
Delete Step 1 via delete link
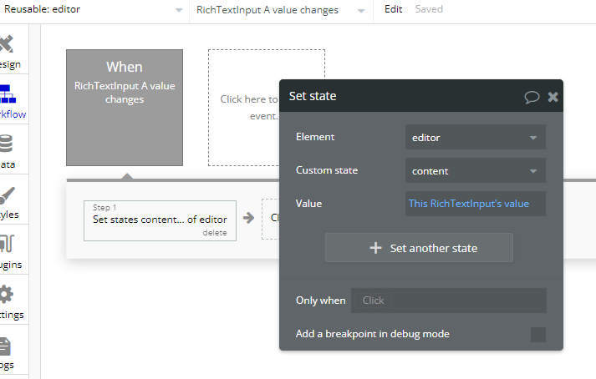[214, 233]
